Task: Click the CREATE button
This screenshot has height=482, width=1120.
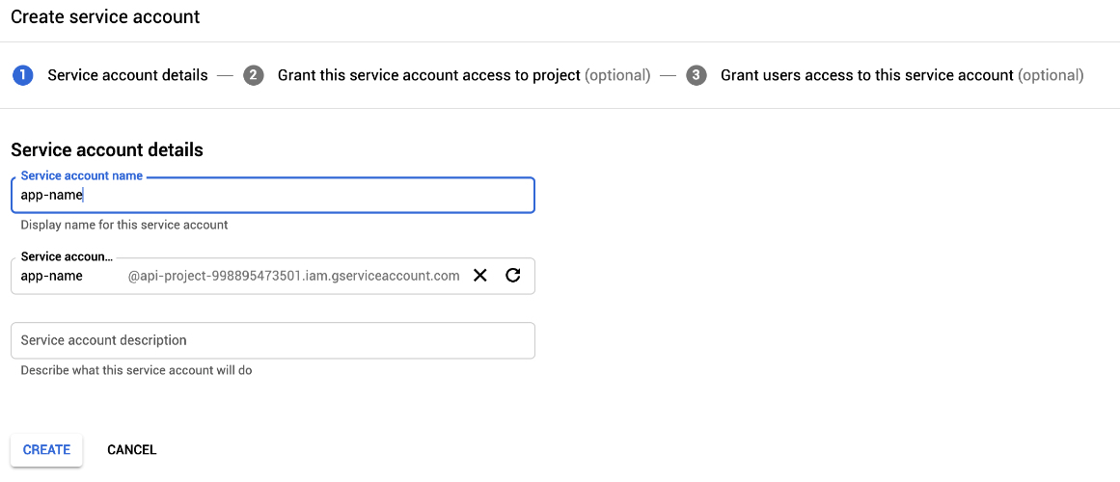Action: point(46,450)
